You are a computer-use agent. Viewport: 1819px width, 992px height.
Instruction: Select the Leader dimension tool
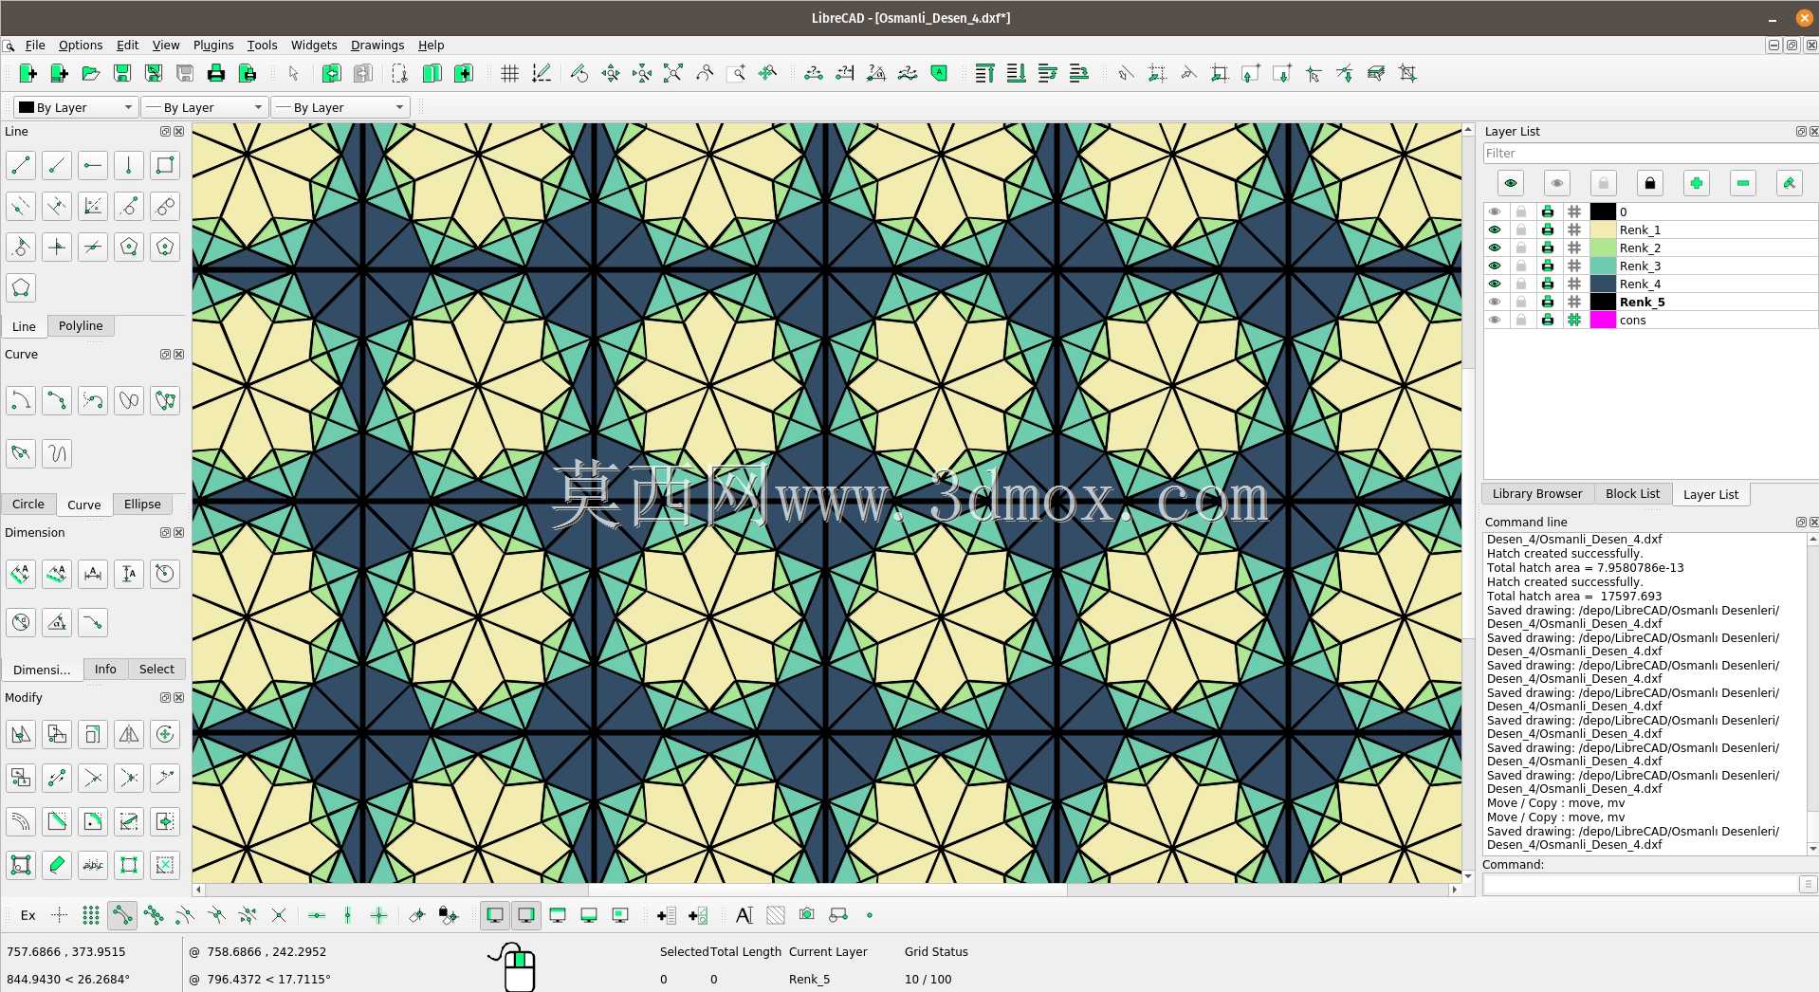point(93,622)
